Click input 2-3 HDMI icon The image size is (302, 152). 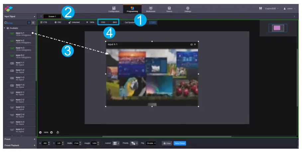tap(12, 108)
